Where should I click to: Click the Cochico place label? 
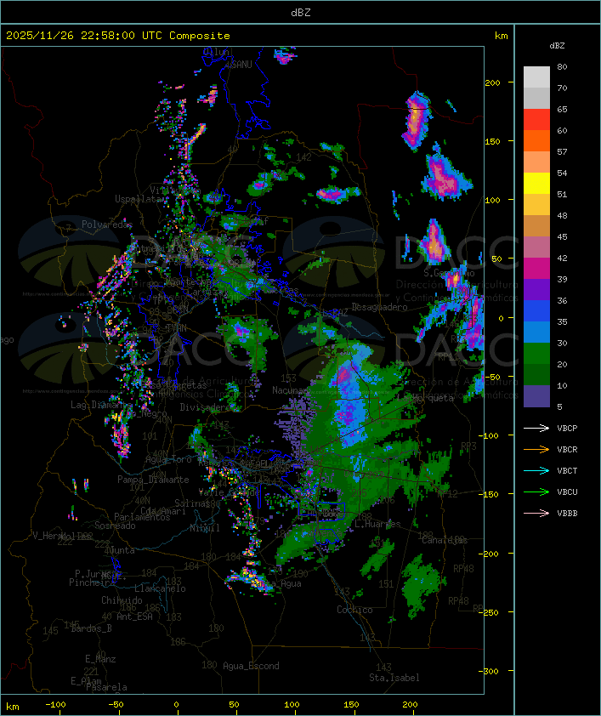[x=354, y=610]
